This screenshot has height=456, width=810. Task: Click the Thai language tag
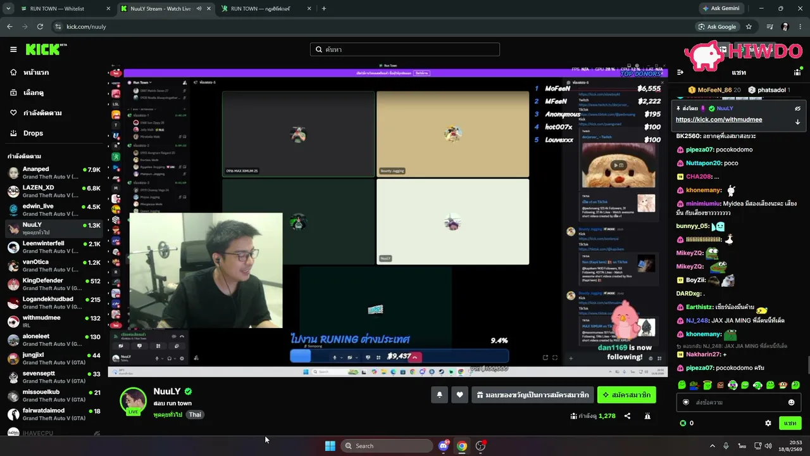coord(195,415)
